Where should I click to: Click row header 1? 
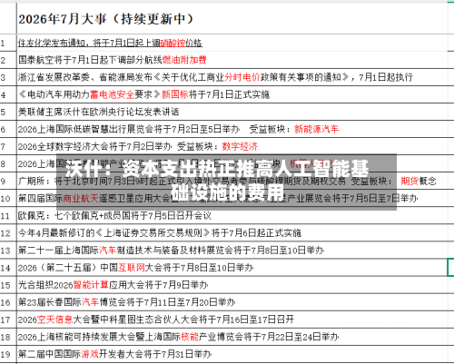coord(8,43)
